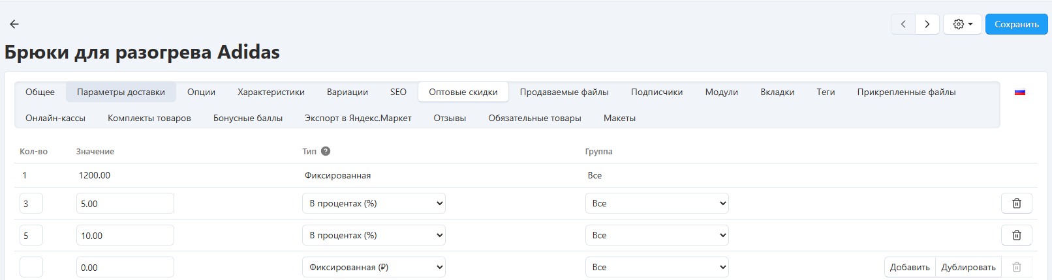Open the Общее tab
This screenshot has width=1052, height=280.
(40, 92)
